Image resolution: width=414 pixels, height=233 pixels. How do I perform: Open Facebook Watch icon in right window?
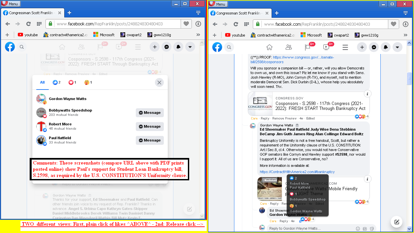click(x=326, y=47)
